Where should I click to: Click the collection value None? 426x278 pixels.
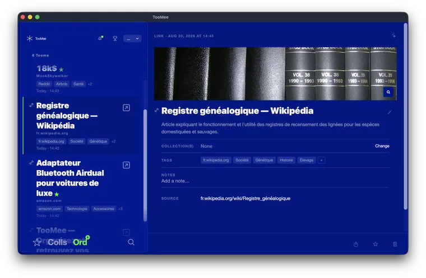pyautogui.click(x=206, y=146)
